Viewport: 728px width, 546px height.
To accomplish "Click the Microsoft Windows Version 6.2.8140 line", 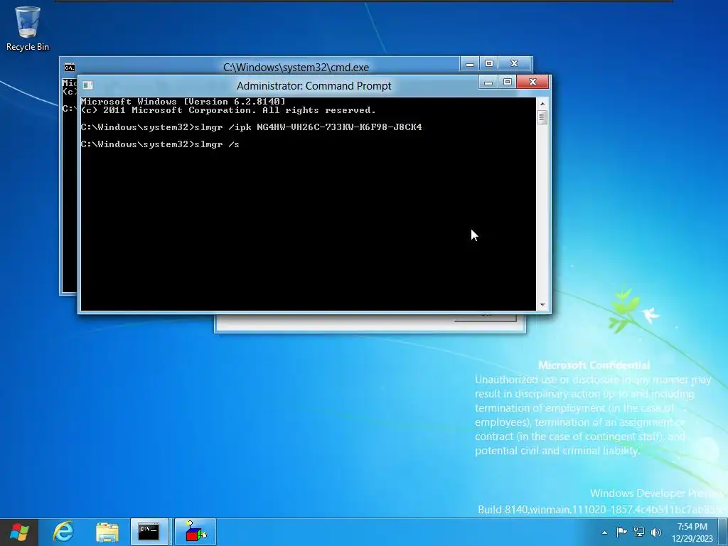I will 183,101.
